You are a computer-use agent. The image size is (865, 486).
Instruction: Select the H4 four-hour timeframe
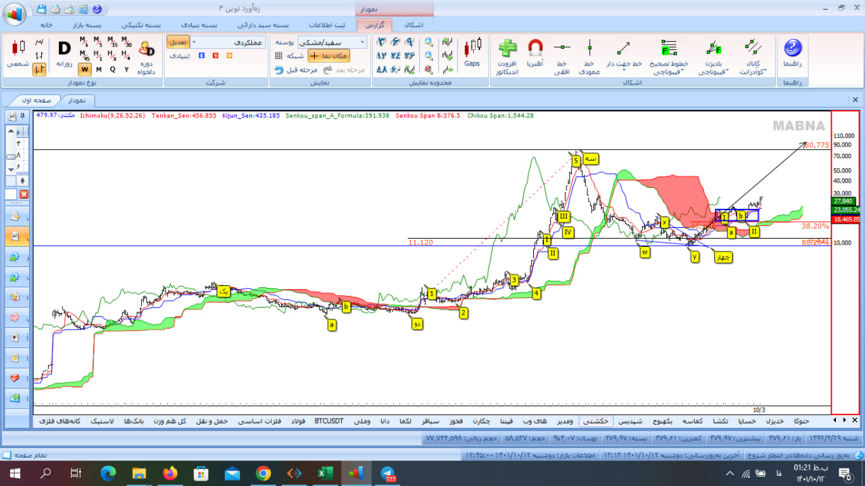click(126, 56)
